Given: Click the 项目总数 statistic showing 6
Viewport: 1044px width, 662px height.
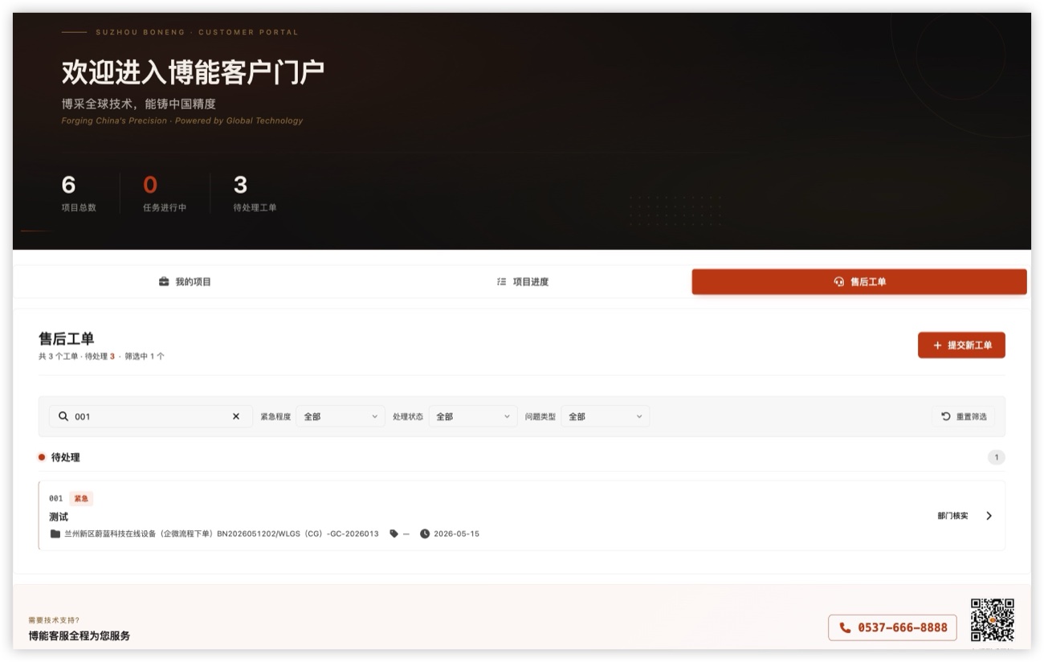Looking at the screenshot, I should 79,194.
